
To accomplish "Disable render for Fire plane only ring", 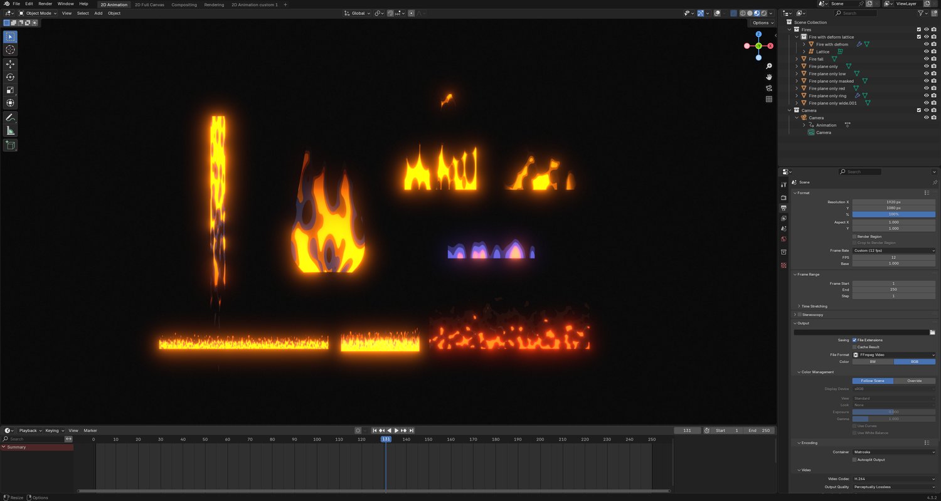I will [x=934, y=96].
